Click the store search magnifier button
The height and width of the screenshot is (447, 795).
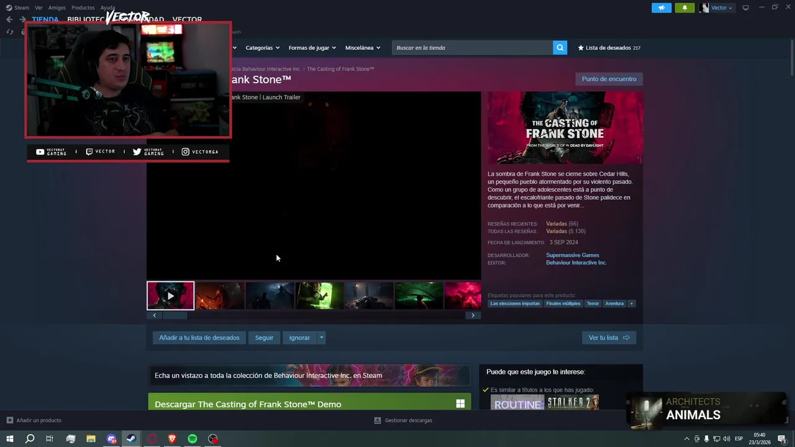click(560, 48)
